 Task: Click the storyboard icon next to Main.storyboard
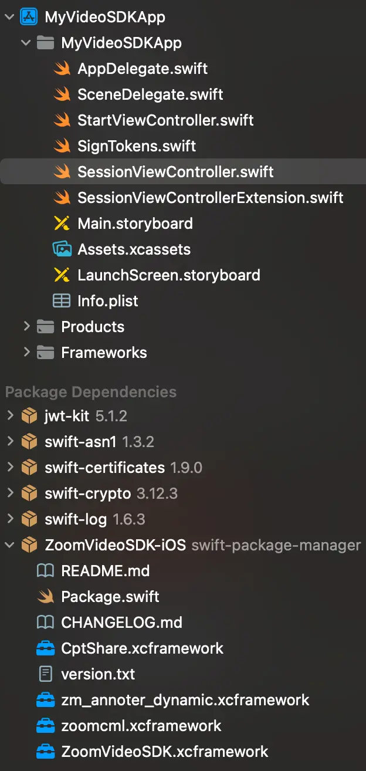coord(61,223)
